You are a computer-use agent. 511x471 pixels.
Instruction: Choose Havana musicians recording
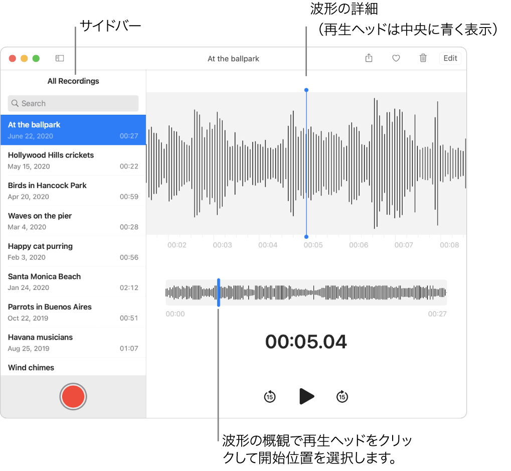[x=73, y=342]
